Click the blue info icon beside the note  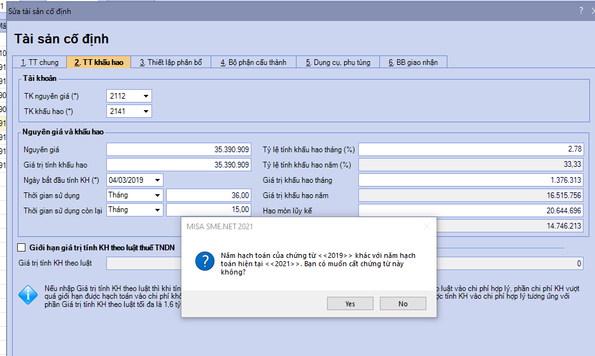point(27,294)
